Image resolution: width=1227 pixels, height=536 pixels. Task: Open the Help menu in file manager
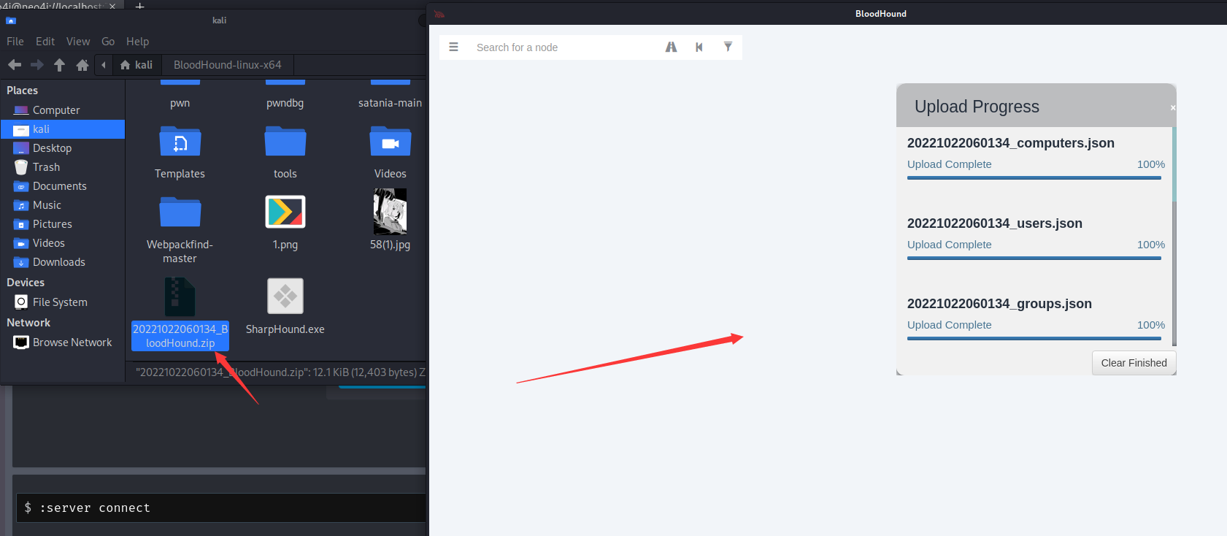(137, 42)
